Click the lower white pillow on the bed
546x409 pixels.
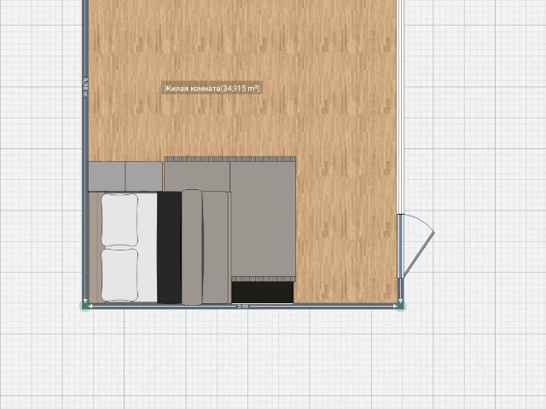pyautogui.click(x=119, y=274)
